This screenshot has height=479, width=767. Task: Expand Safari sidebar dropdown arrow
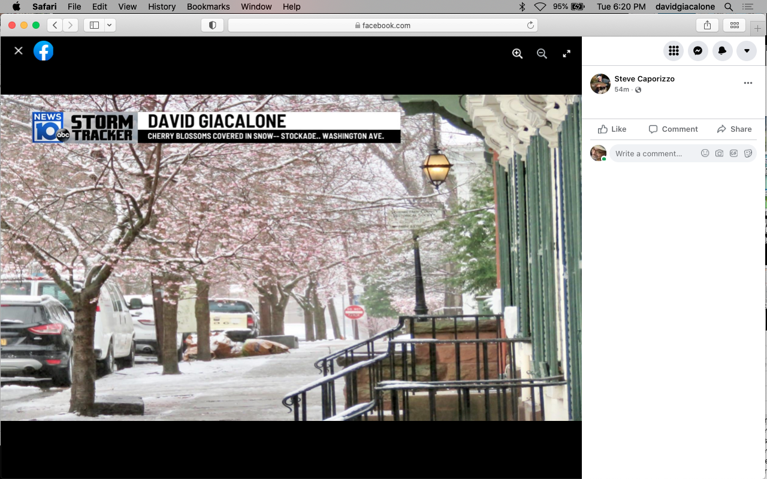pos(109,25)
